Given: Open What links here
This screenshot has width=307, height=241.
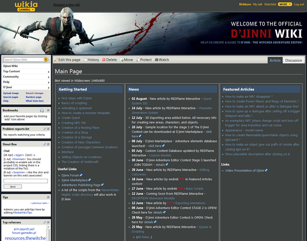Looking at the screenshot, I should (35, 101).
